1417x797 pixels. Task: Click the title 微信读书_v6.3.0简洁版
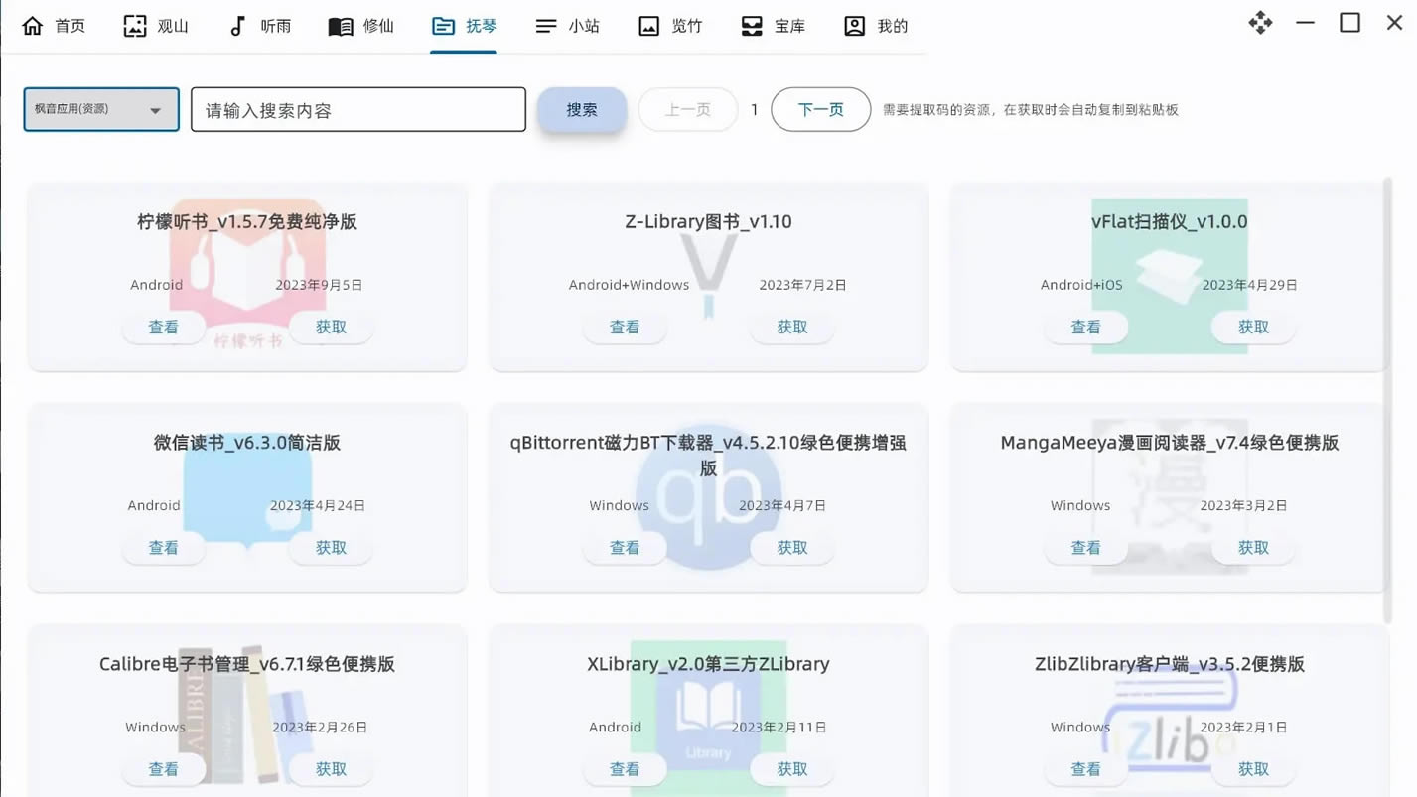click(x=247, y=443)
